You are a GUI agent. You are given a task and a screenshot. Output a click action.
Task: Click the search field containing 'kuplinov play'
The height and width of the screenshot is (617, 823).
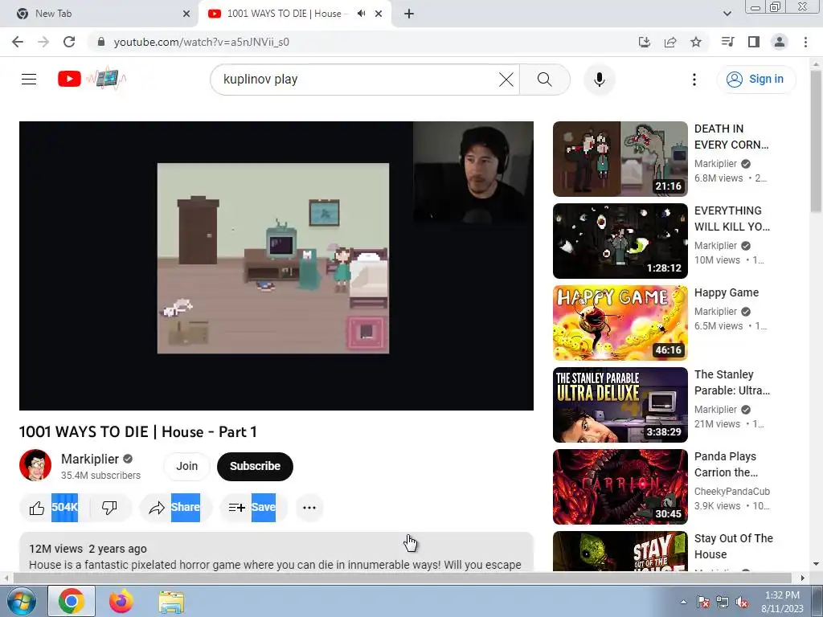pyautogui.click(x=357, y=80)
